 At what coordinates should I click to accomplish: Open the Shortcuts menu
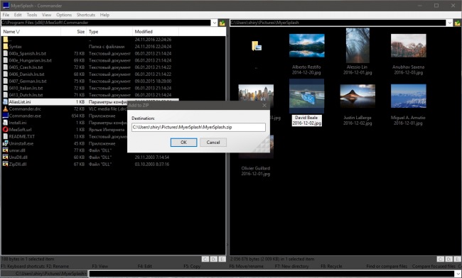[x=86, y=15]
